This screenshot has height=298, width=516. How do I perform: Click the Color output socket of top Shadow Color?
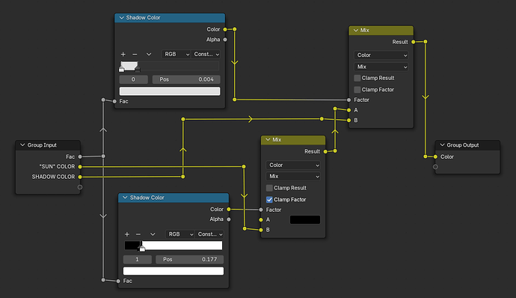coord(225,29)
